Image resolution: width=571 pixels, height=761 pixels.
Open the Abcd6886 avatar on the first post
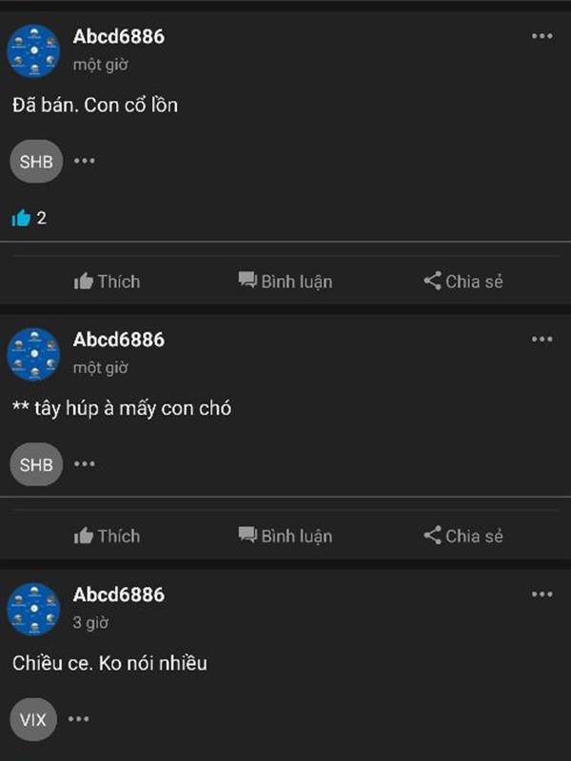(33, 50)
